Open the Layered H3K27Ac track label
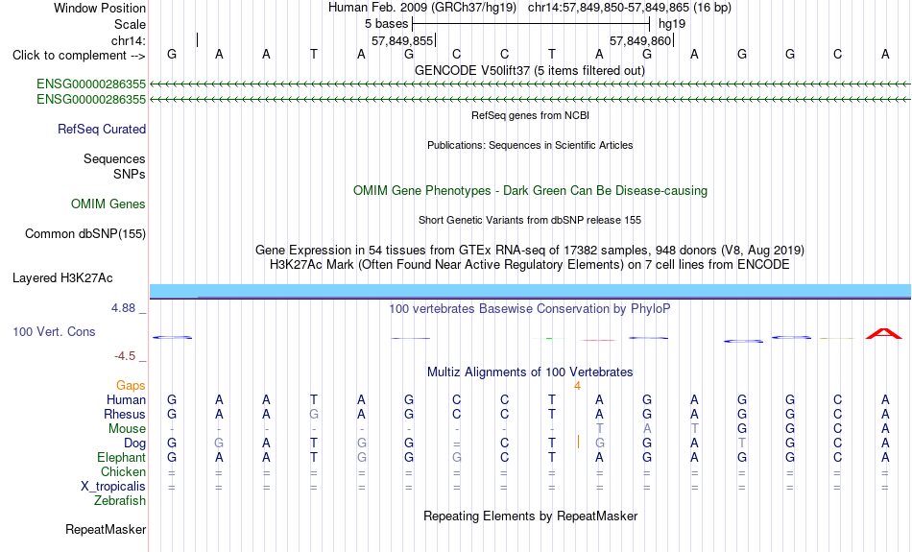The image size is (912, 552). 62,278
